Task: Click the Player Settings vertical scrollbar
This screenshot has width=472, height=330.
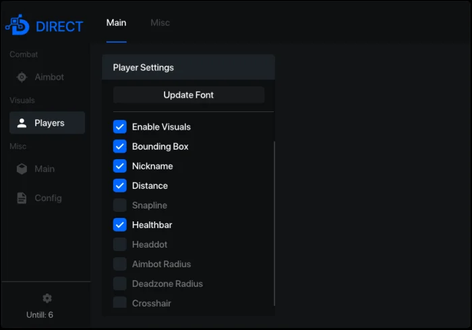Action: point(274,223)
